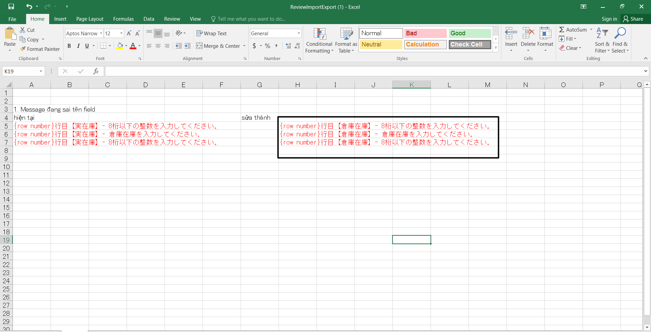Screen dimensions: 651x332
Task: Apply the Bad cell style swatch
Action: pyautogui.click(x=425, y=33)
